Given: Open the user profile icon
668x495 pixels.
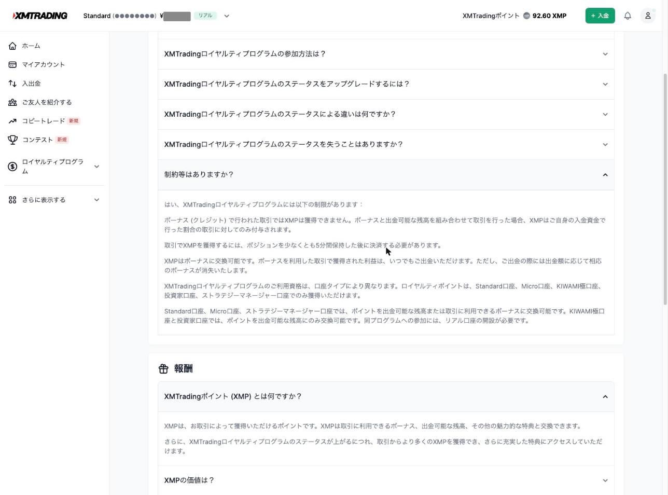Looking at the screenshot, I should click(648, 16).
